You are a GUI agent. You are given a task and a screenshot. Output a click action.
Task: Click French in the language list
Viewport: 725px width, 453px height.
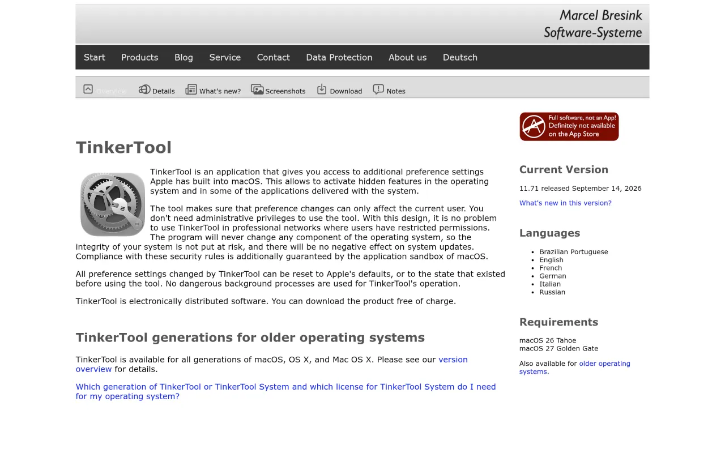(551, 268)
